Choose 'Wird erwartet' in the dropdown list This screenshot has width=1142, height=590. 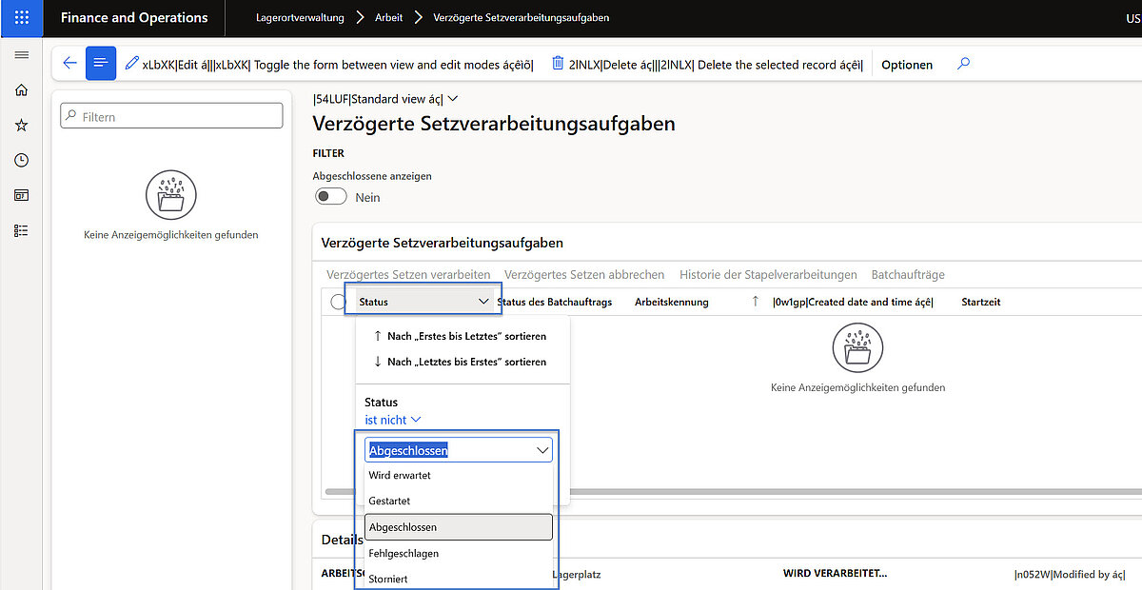click(400, 475)
